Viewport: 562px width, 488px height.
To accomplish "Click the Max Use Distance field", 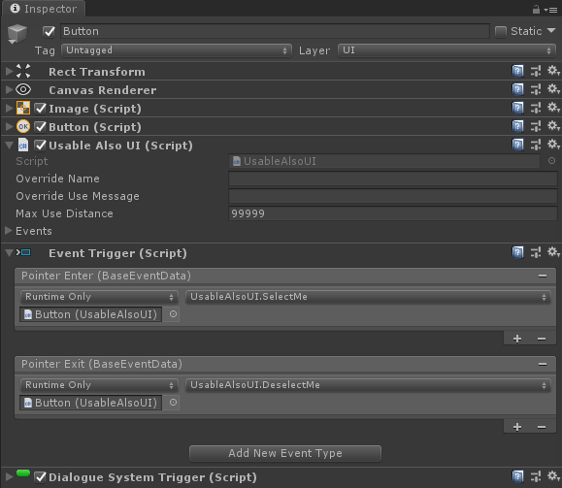I will point(392,213).
